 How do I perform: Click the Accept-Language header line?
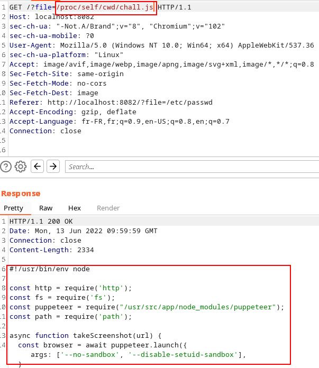[x=120, y=121]
